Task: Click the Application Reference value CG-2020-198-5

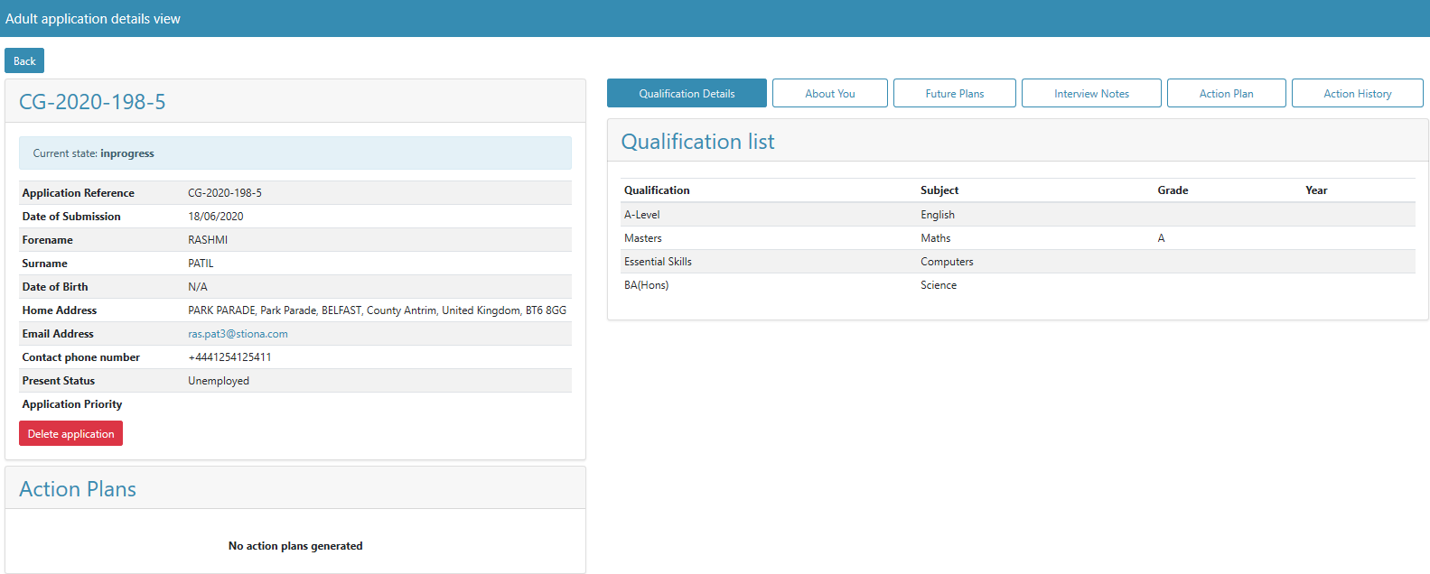Action: pyautogui.click(x=225, y=193)
